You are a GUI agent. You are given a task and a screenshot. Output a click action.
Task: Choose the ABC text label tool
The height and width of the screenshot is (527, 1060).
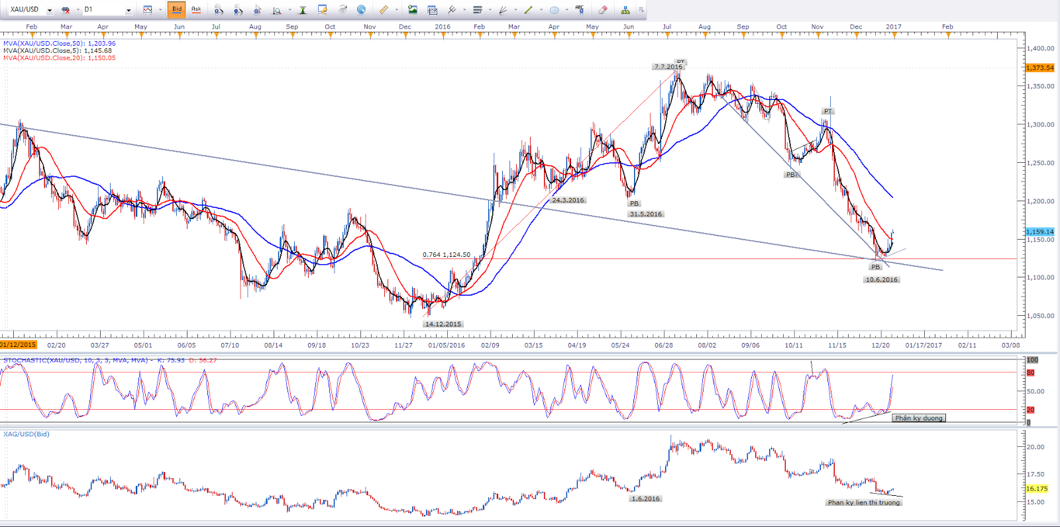[x=580, y=9]
